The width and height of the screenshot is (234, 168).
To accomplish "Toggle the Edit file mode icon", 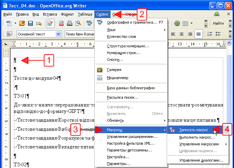I will tap(50, 23).
